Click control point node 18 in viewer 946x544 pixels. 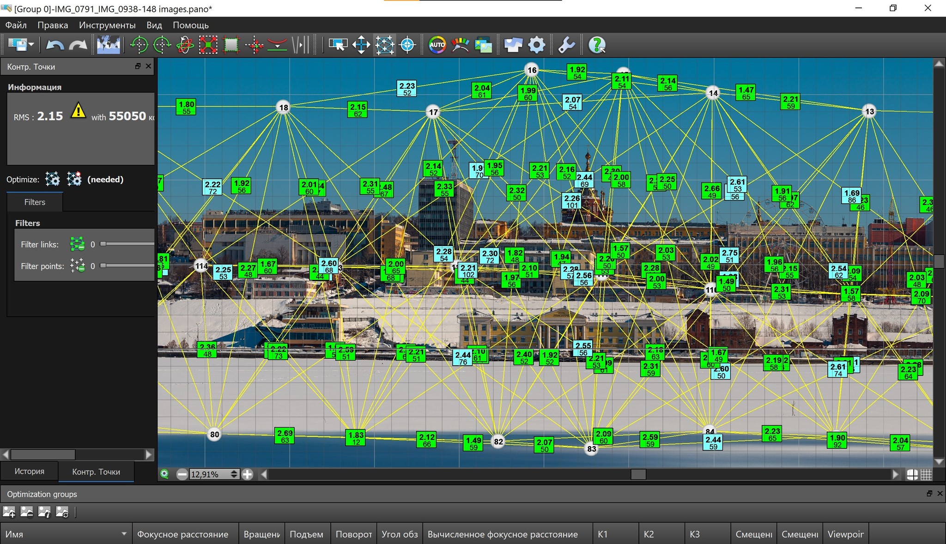(284, 107)
